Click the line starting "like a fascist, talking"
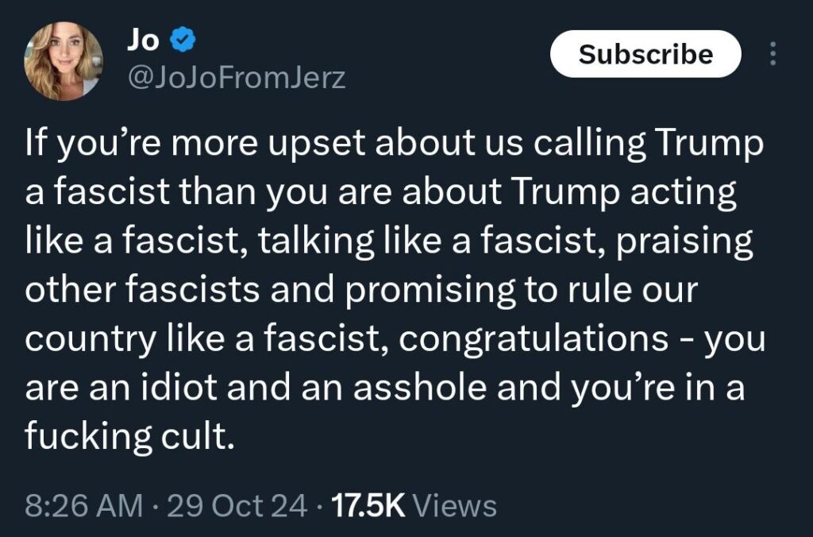The width and height of the screenshot is (813, 537). pos(388,241)
